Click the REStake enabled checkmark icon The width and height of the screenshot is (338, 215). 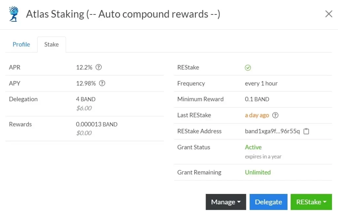pos(248,68)
